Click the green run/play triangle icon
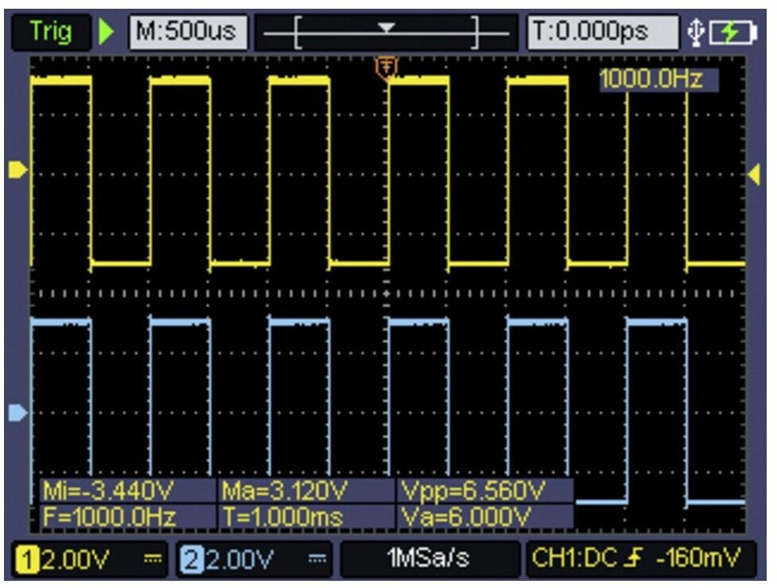This screenshot has width=777, height=588. (107, 33)
